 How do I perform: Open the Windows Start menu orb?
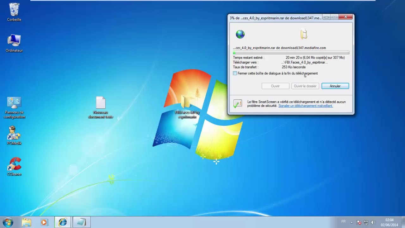click(x=8, y=222)
